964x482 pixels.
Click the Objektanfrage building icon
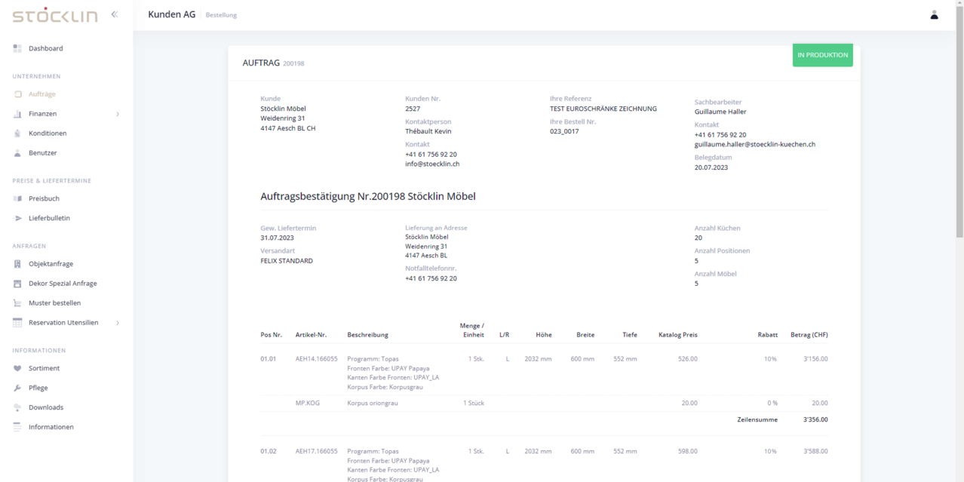17,264
